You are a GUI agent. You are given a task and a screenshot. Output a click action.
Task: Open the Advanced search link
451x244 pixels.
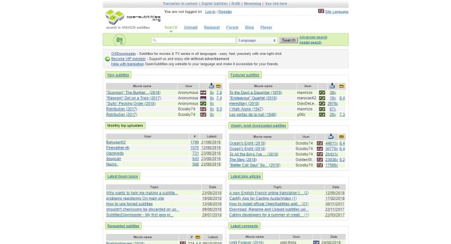click(x=313, y=38)
